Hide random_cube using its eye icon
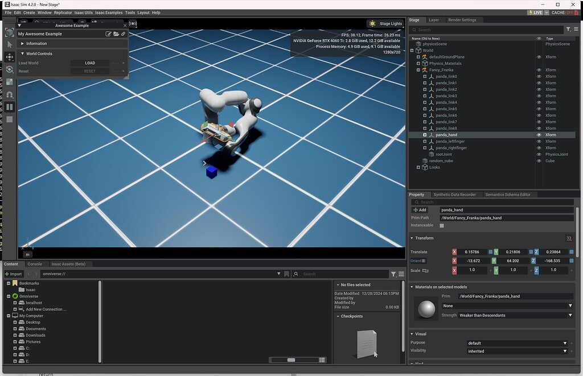The width and height of the screenshot is (583, 376). pyautogui.click(x=539, y=161)
